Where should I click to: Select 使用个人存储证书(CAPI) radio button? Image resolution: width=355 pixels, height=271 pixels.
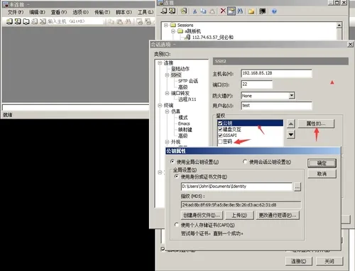point(177,224)
